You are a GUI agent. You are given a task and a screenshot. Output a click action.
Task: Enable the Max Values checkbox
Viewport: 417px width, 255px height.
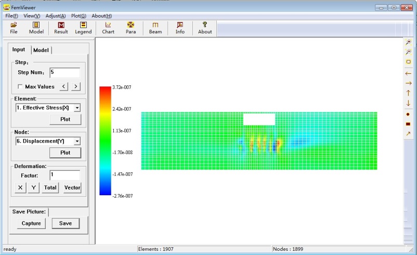pyautogui.click(x=20, y=86)
